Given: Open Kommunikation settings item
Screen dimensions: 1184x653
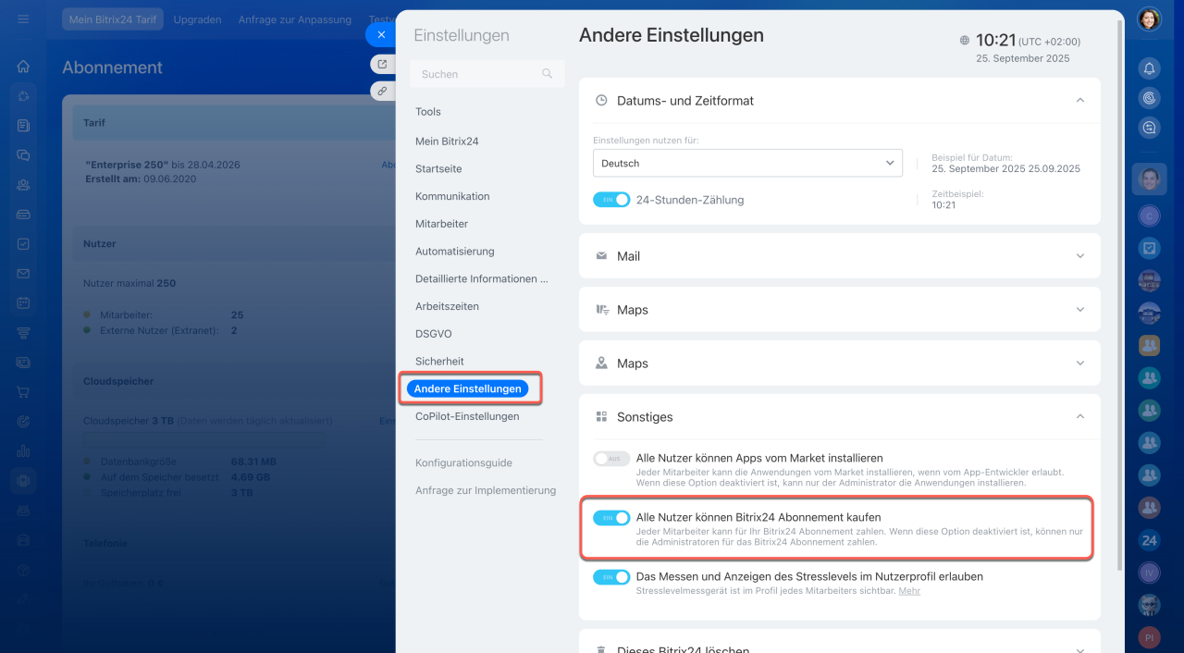Looking at the screenshot, I should pyautogui.click(x=452, y=196).
